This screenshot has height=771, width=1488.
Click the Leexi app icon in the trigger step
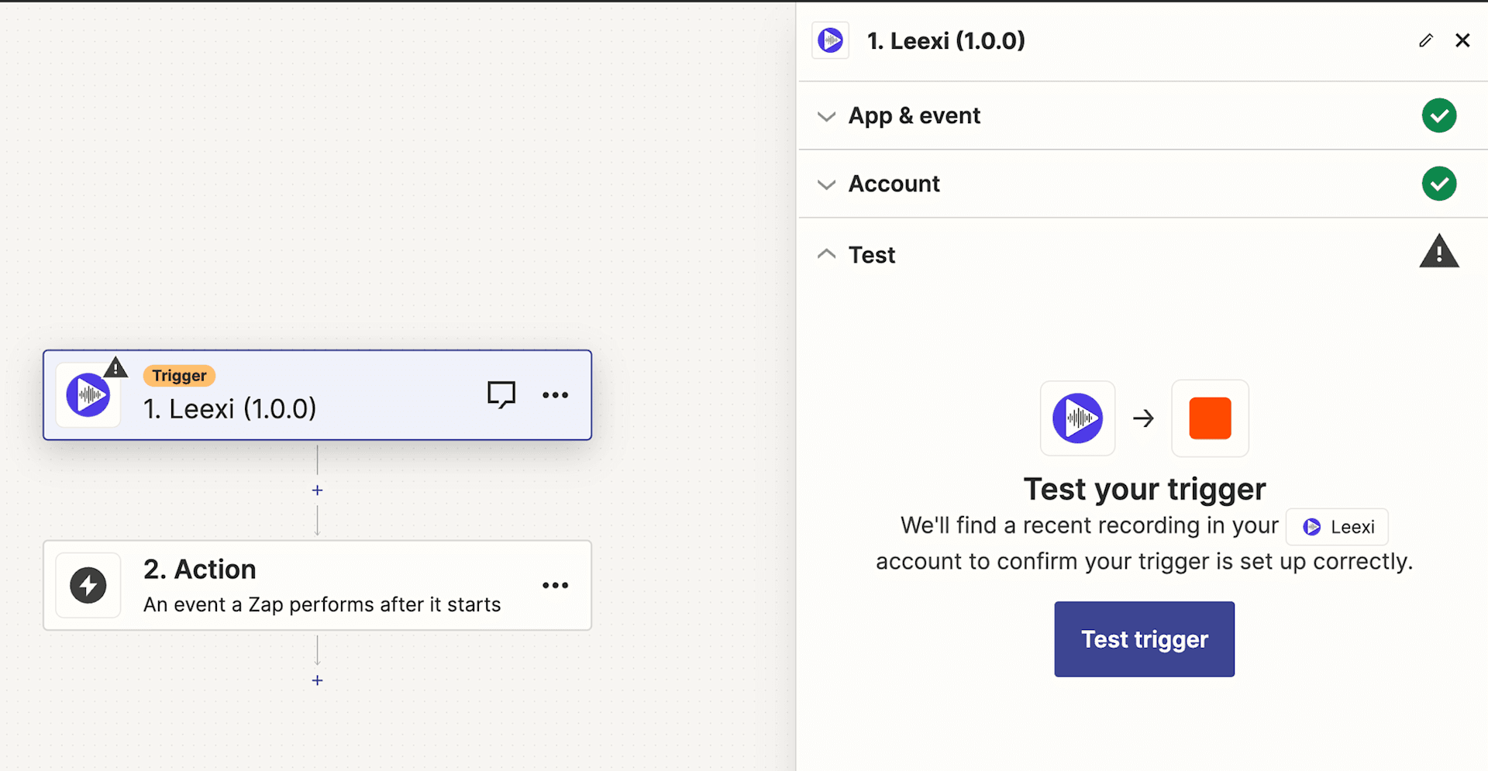[x=88, y=394]
